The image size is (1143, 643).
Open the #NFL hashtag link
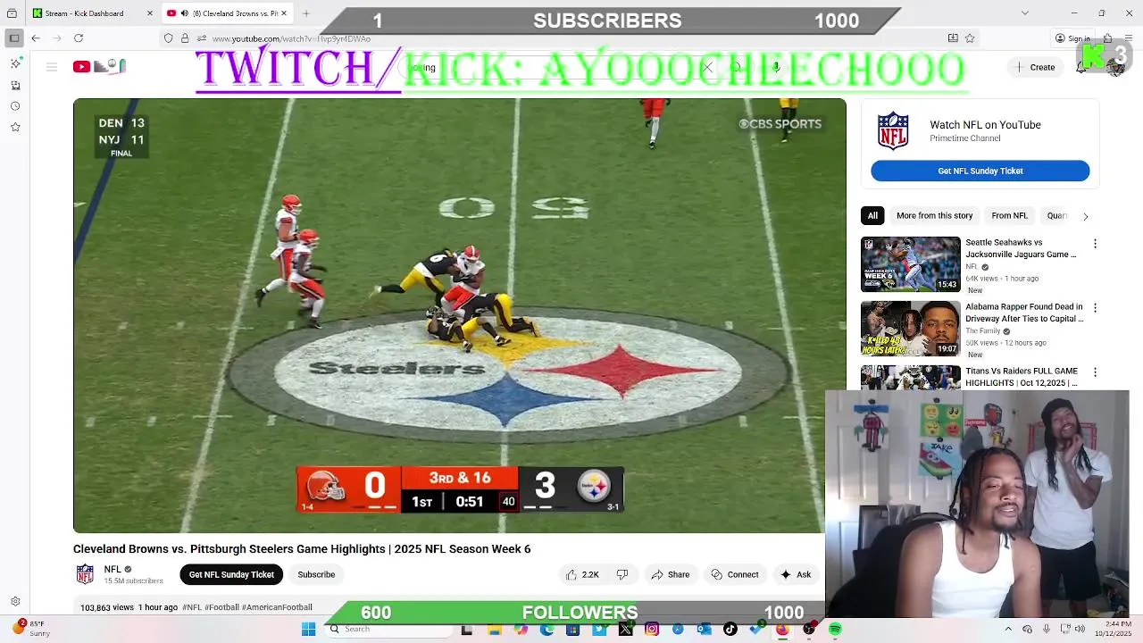[x=192, y=607]
